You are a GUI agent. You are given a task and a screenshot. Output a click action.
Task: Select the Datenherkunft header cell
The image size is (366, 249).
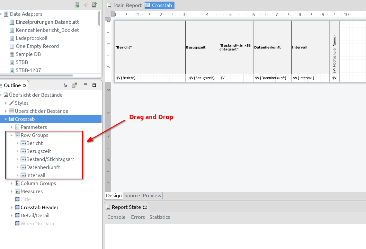pyautogui.click(x=272, y=48)
